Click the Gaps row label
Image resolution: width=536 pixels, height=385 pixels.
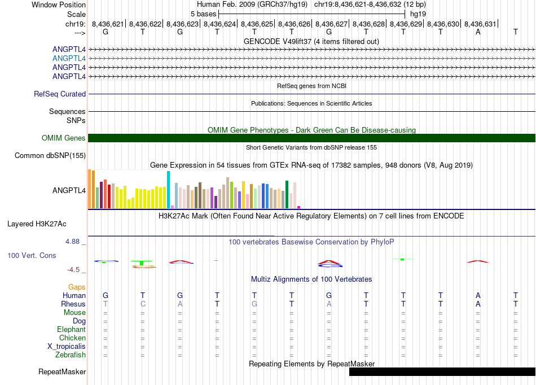tap(77, 287)
